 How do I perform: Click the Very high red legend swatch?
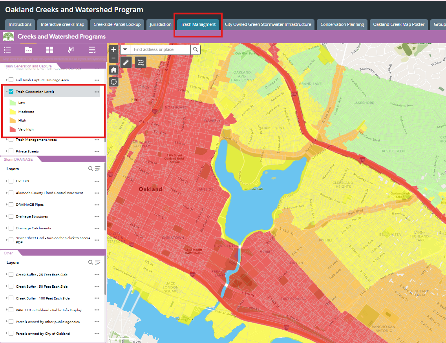click(12, 129)
